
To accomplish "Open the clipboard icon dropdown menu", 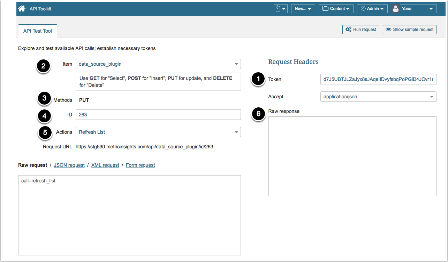I will point(281,9).
